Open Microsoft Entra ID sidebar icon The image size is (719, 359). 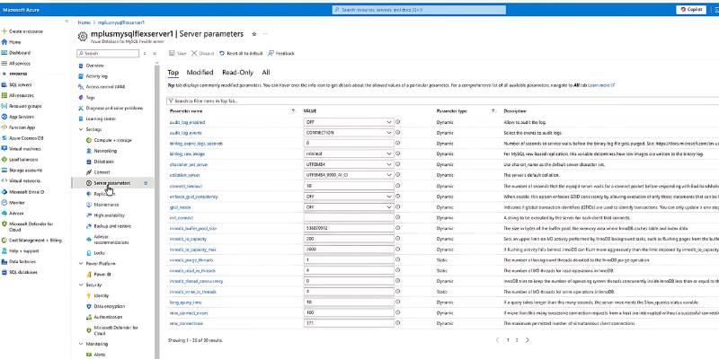click(x=4, y=192)
